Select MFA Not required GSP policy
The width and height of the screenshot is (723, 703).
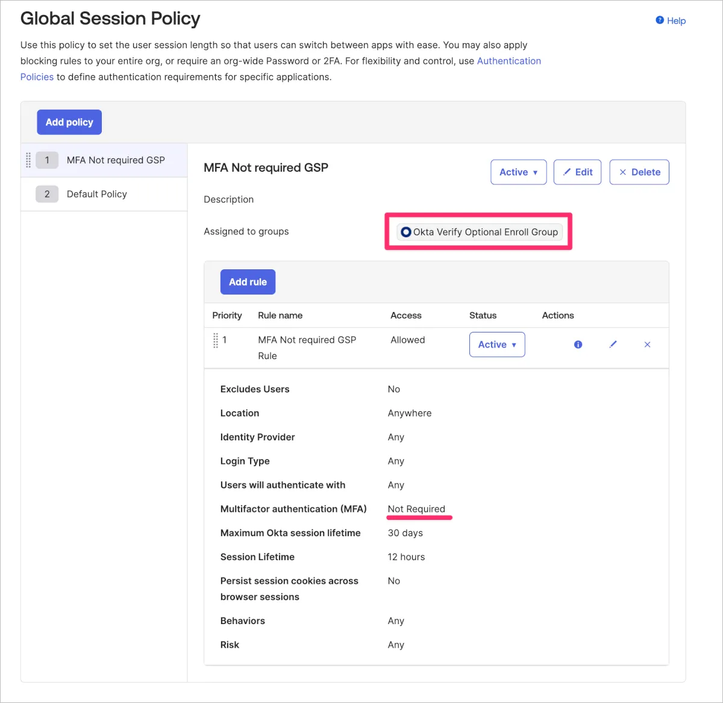(x=116, y=160)
